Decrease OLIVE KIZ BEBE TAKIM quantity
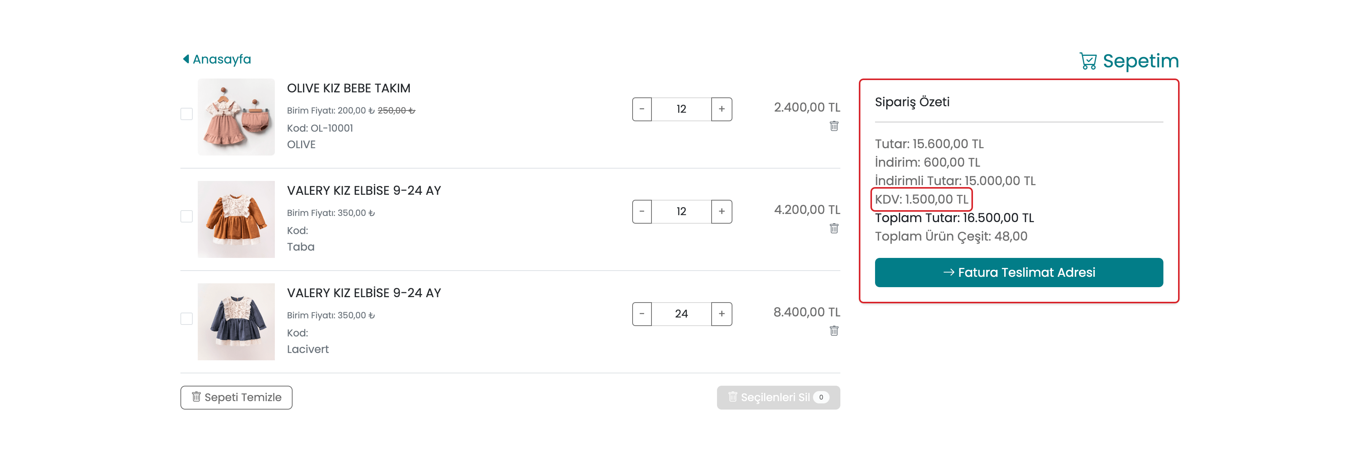Image resolution: width=1360 pixels, height=465 pixels. 642,109
